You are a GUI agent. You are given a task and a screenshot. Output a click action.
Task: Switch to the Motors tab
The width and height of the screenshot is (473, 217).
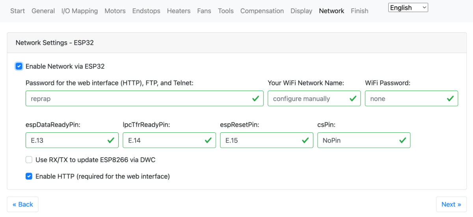click(x=115, y=11)
